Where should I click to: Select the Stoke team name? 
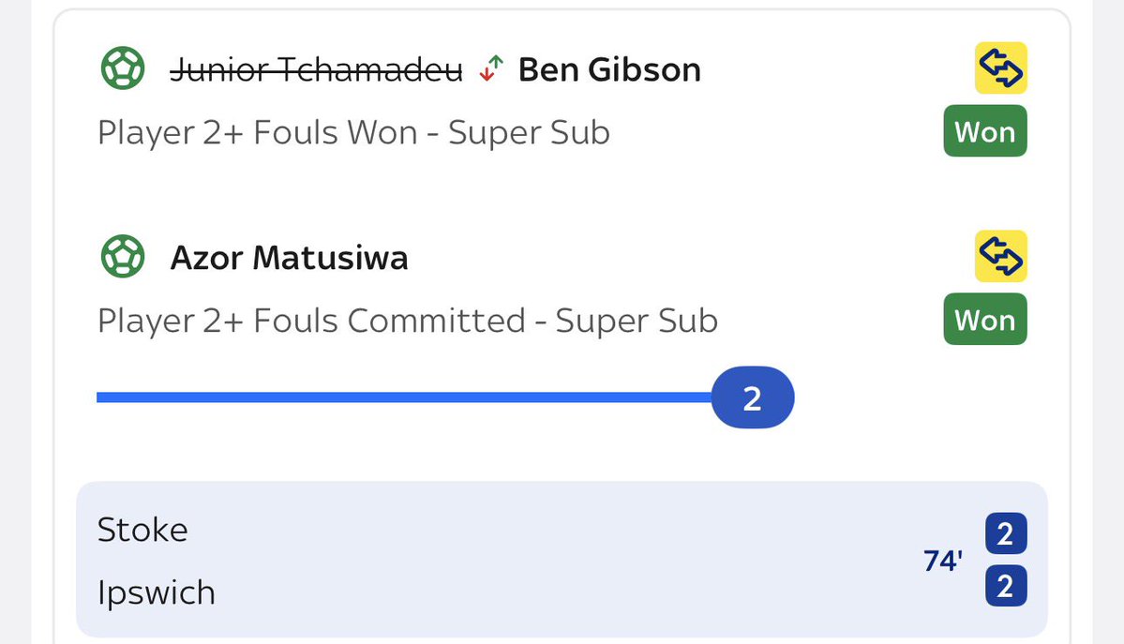(142, 531)
